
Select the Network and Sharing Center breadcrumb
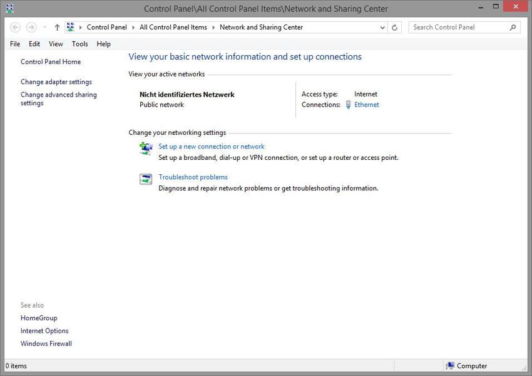point(261,27)
